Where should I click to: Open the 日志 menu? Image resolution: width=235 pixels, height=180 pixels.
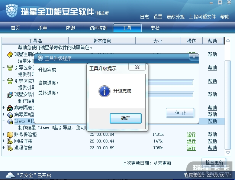145,17
